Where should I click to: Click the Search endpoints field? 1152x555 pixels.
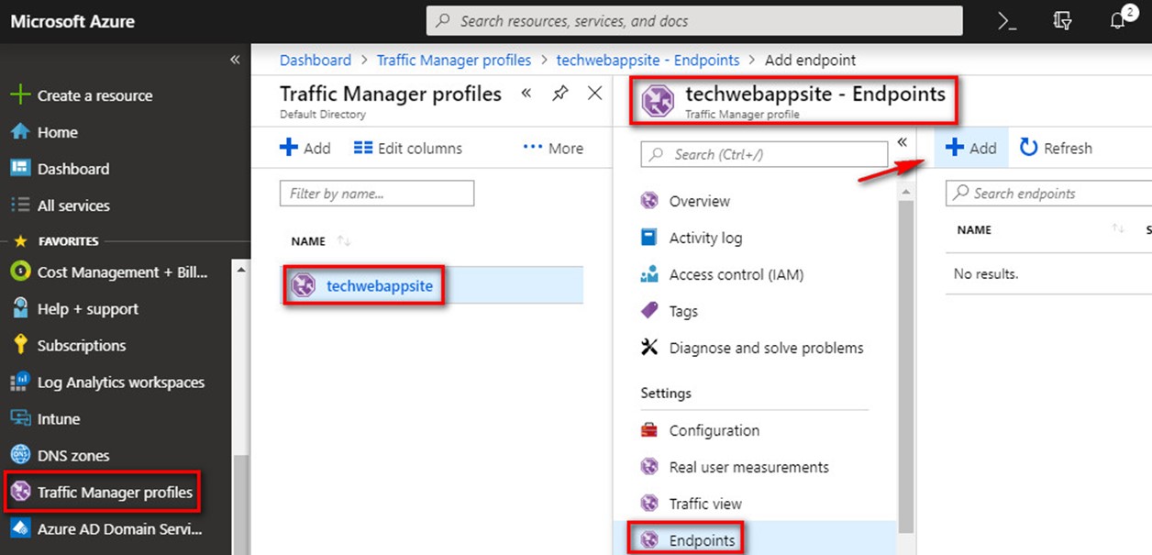point(1048,194)
